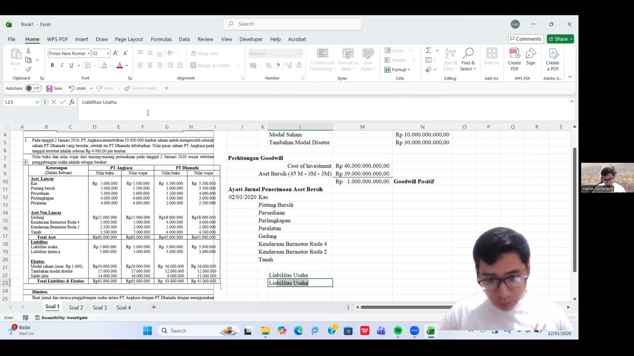Open the Undo history dropdown arrow
This screenshot has width=634, height=356.
coord(91,89)
